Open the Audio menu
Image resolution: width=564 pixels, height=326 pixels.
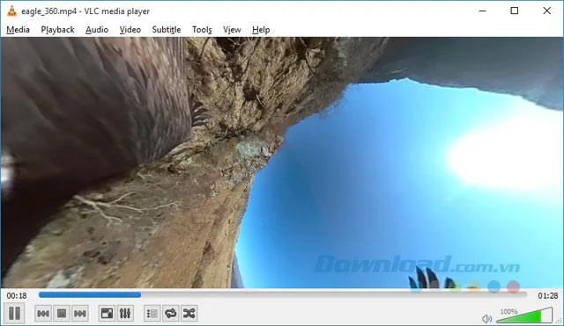coord(97,30)
